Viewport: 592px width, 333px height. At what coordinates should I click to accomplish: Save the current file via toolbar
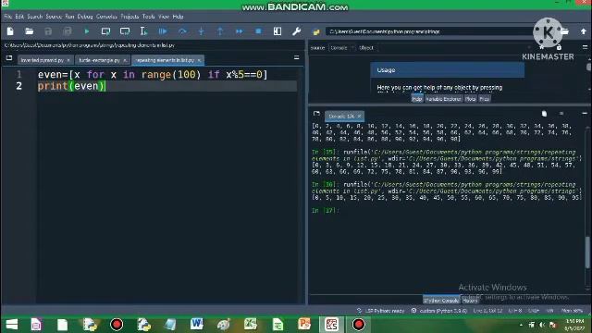coord(48,31)
